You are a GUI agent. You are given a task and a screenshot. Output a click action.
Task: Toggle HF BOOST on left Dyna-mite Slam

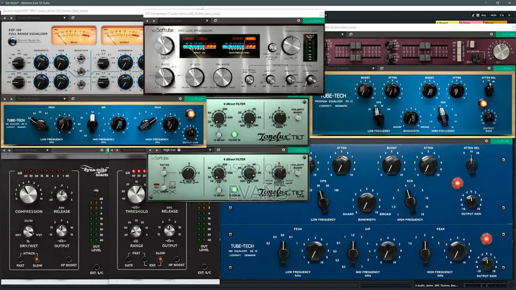click(69, 259)
